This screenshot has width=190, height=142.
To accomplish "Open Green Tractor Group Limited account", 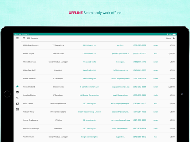I will pyautogui.click(x=89, y=112).
